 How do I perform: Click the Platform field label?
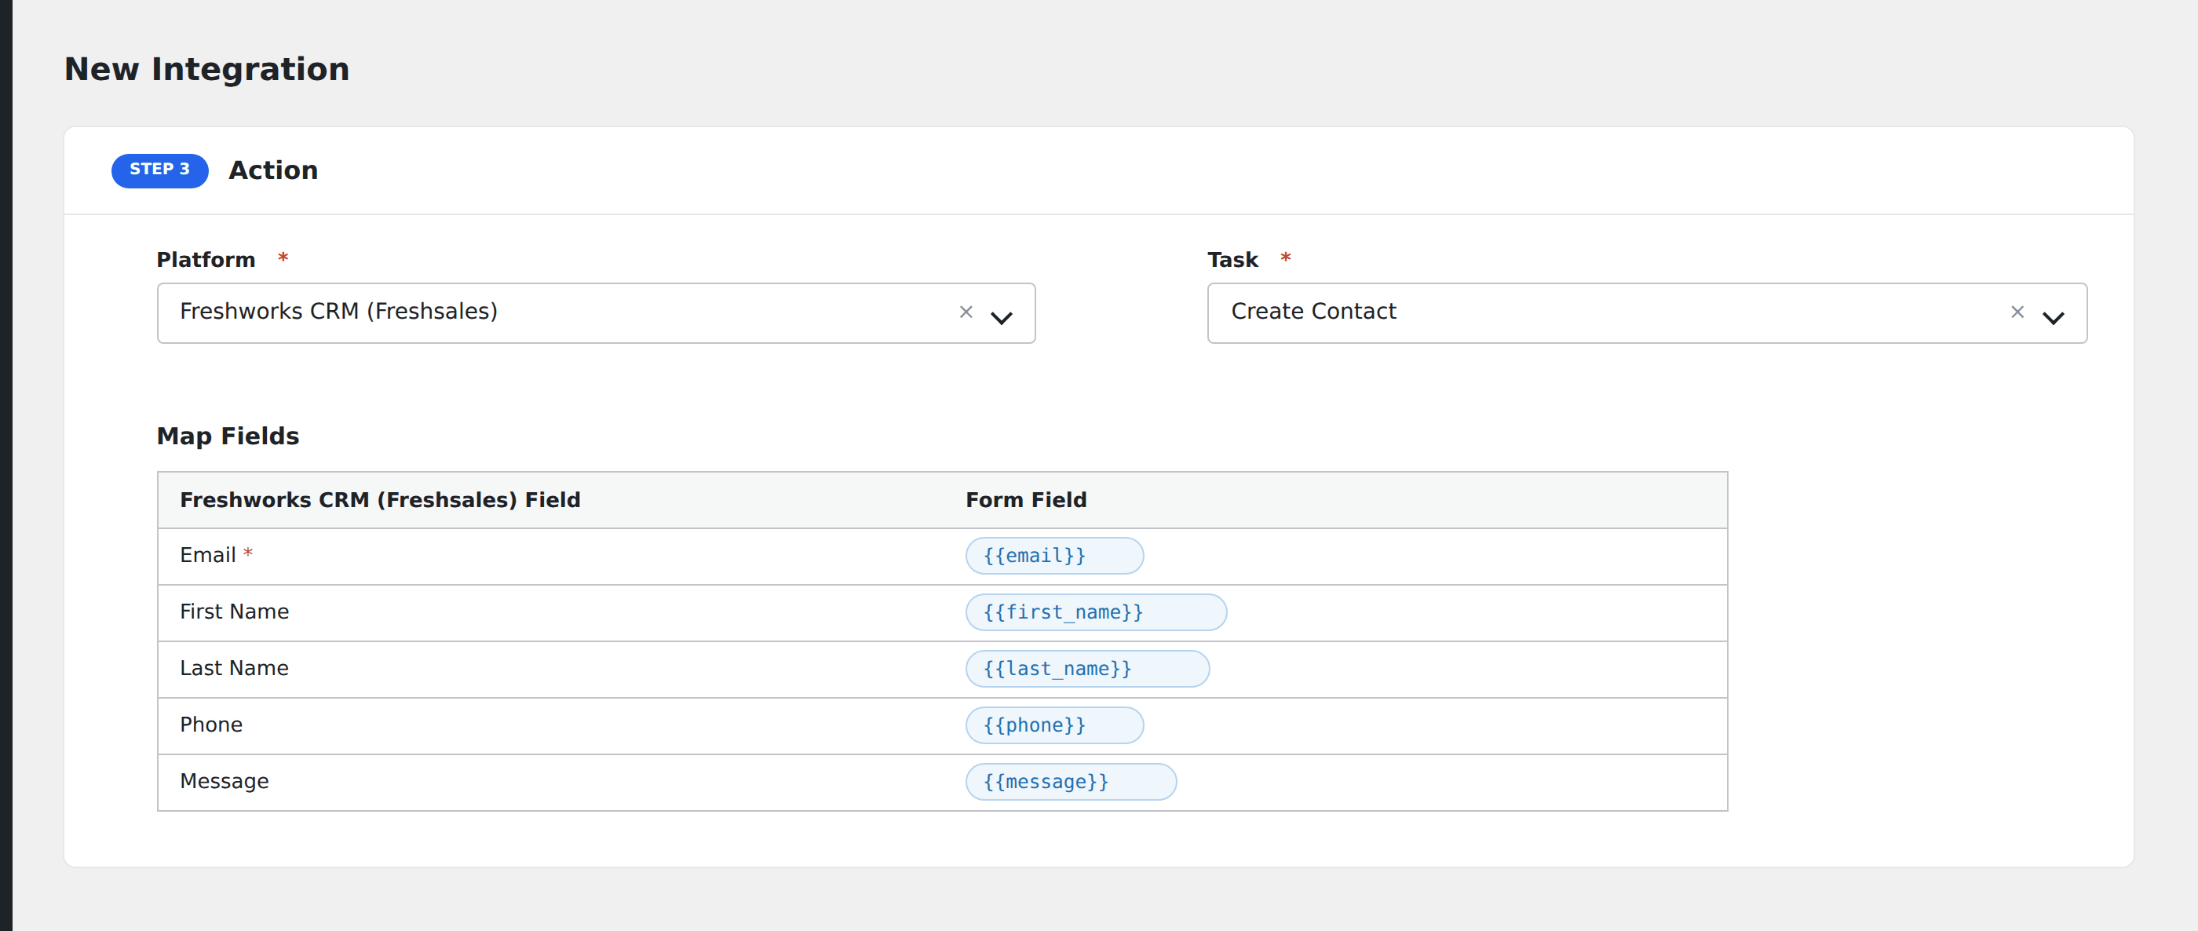[x=206, y=259]
